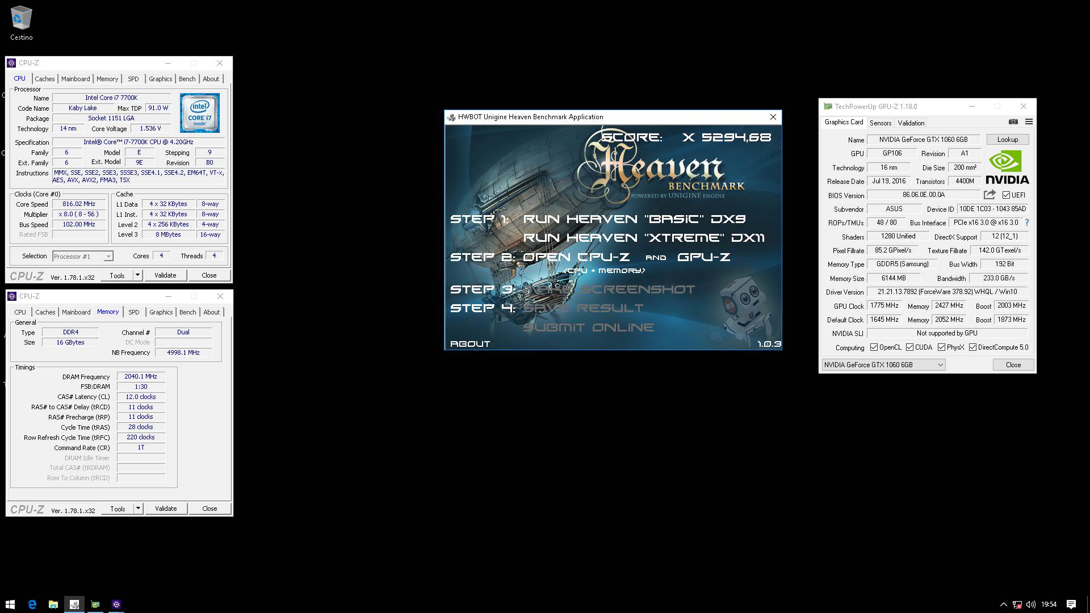Click Save Result in step 4
Image resolution: width=1090 pixels, height=613 pixels.
583,308
